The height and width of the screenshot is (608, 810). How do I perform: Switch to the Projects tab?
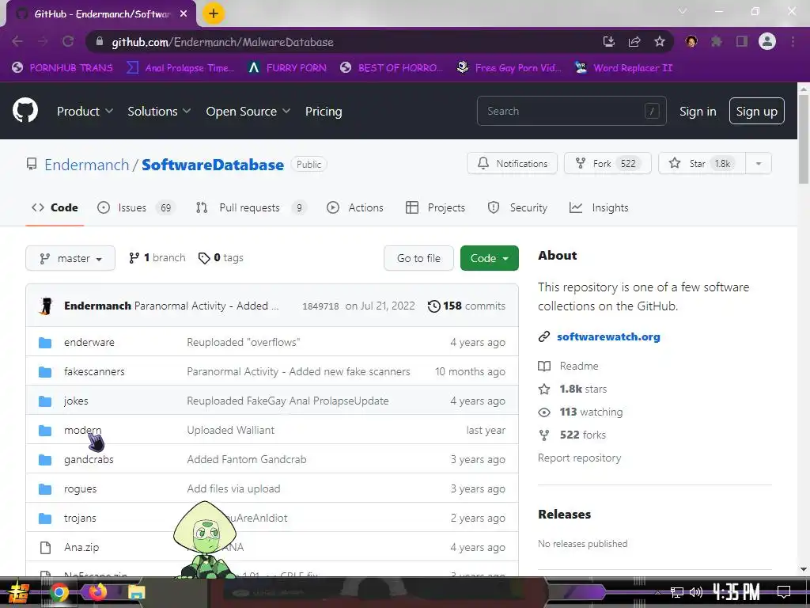point(436,207)
